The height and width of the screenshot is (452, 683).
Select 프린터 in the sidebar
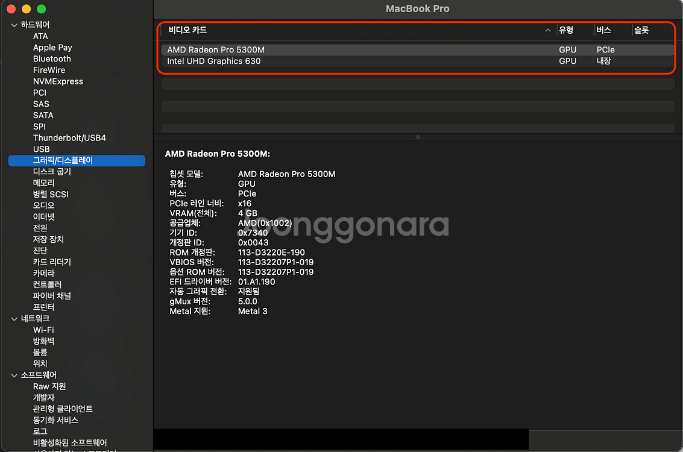[43, 307]
